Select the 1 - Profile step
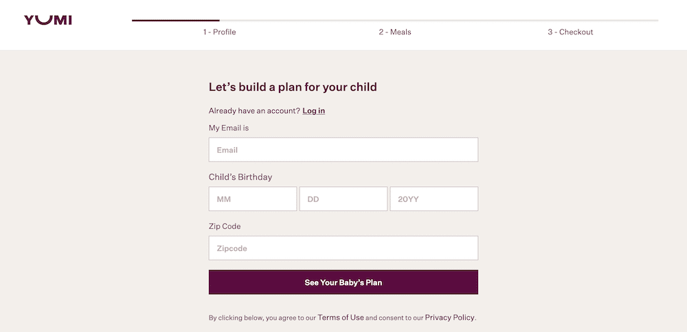The width and height of the screenshot is (687, 332). pyautogui.click(x=220, y=32)
